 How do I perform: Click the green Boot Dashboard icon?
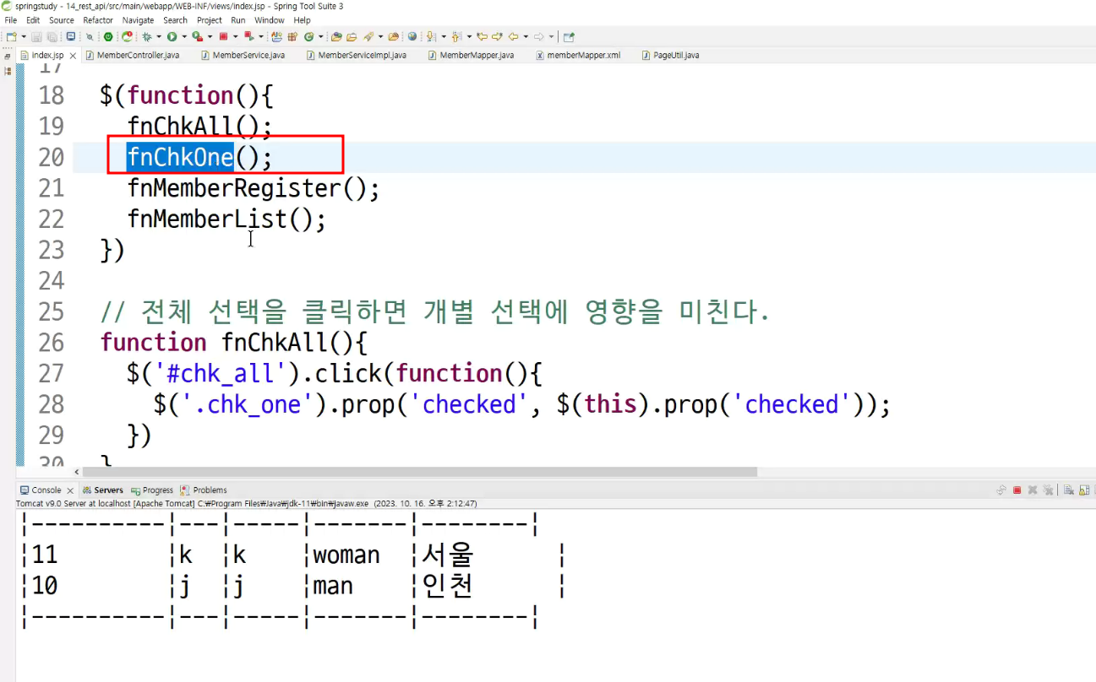tap(108, 37)
